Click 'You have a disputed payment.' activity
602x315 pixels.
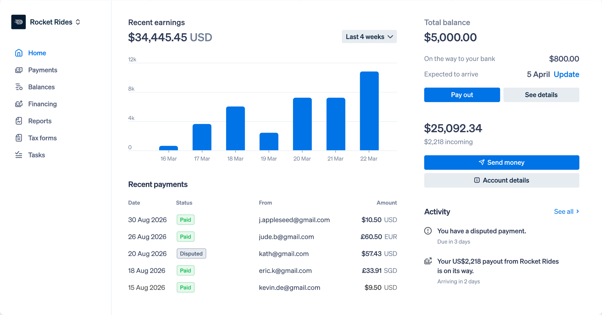click(482, 231)
